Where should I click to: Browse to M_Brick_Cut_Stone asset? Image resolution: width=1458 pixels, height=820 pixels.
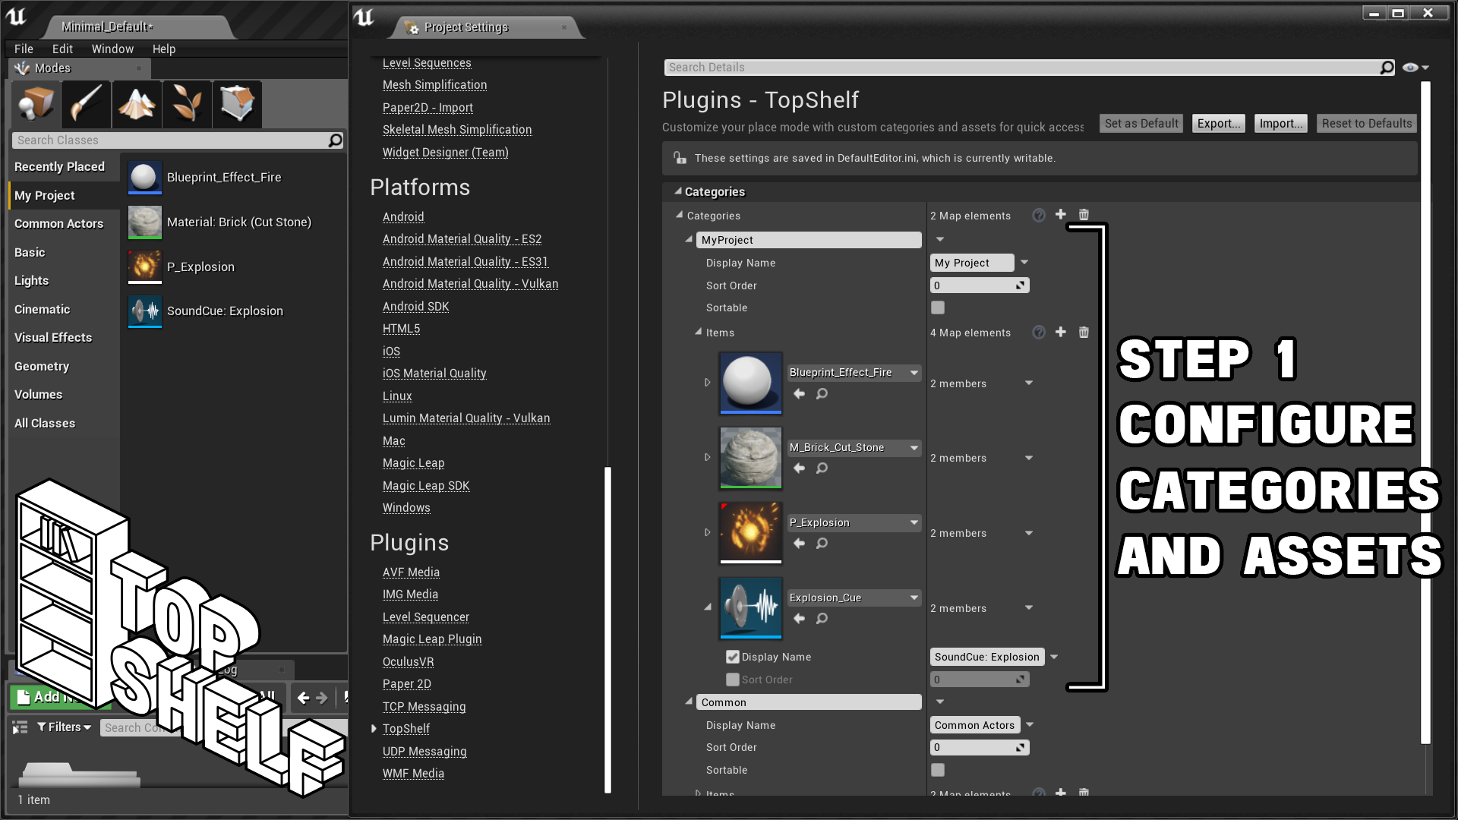point(822,468)
